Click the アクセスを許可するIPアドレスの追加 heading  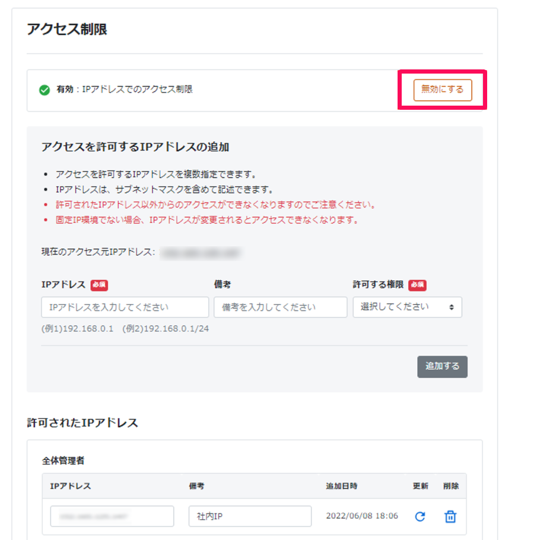pyautogui.click(x=135, y=147)
